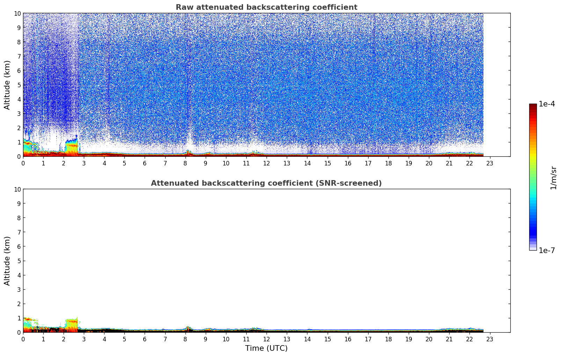Viewport: 561px width, 356px height.
Task: Click the 'Attenuated backscattering coefficient (SNR-screened)' title
Action: (266, 183)
